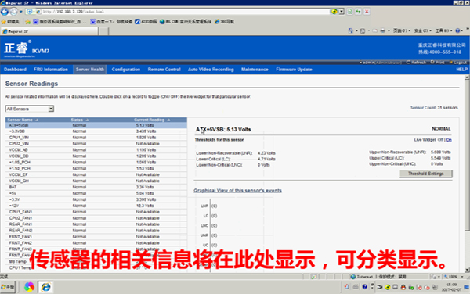This screenshot has height=294, width=470.
Task: Sort by Status column header
Action: click(x=79, y=120)
